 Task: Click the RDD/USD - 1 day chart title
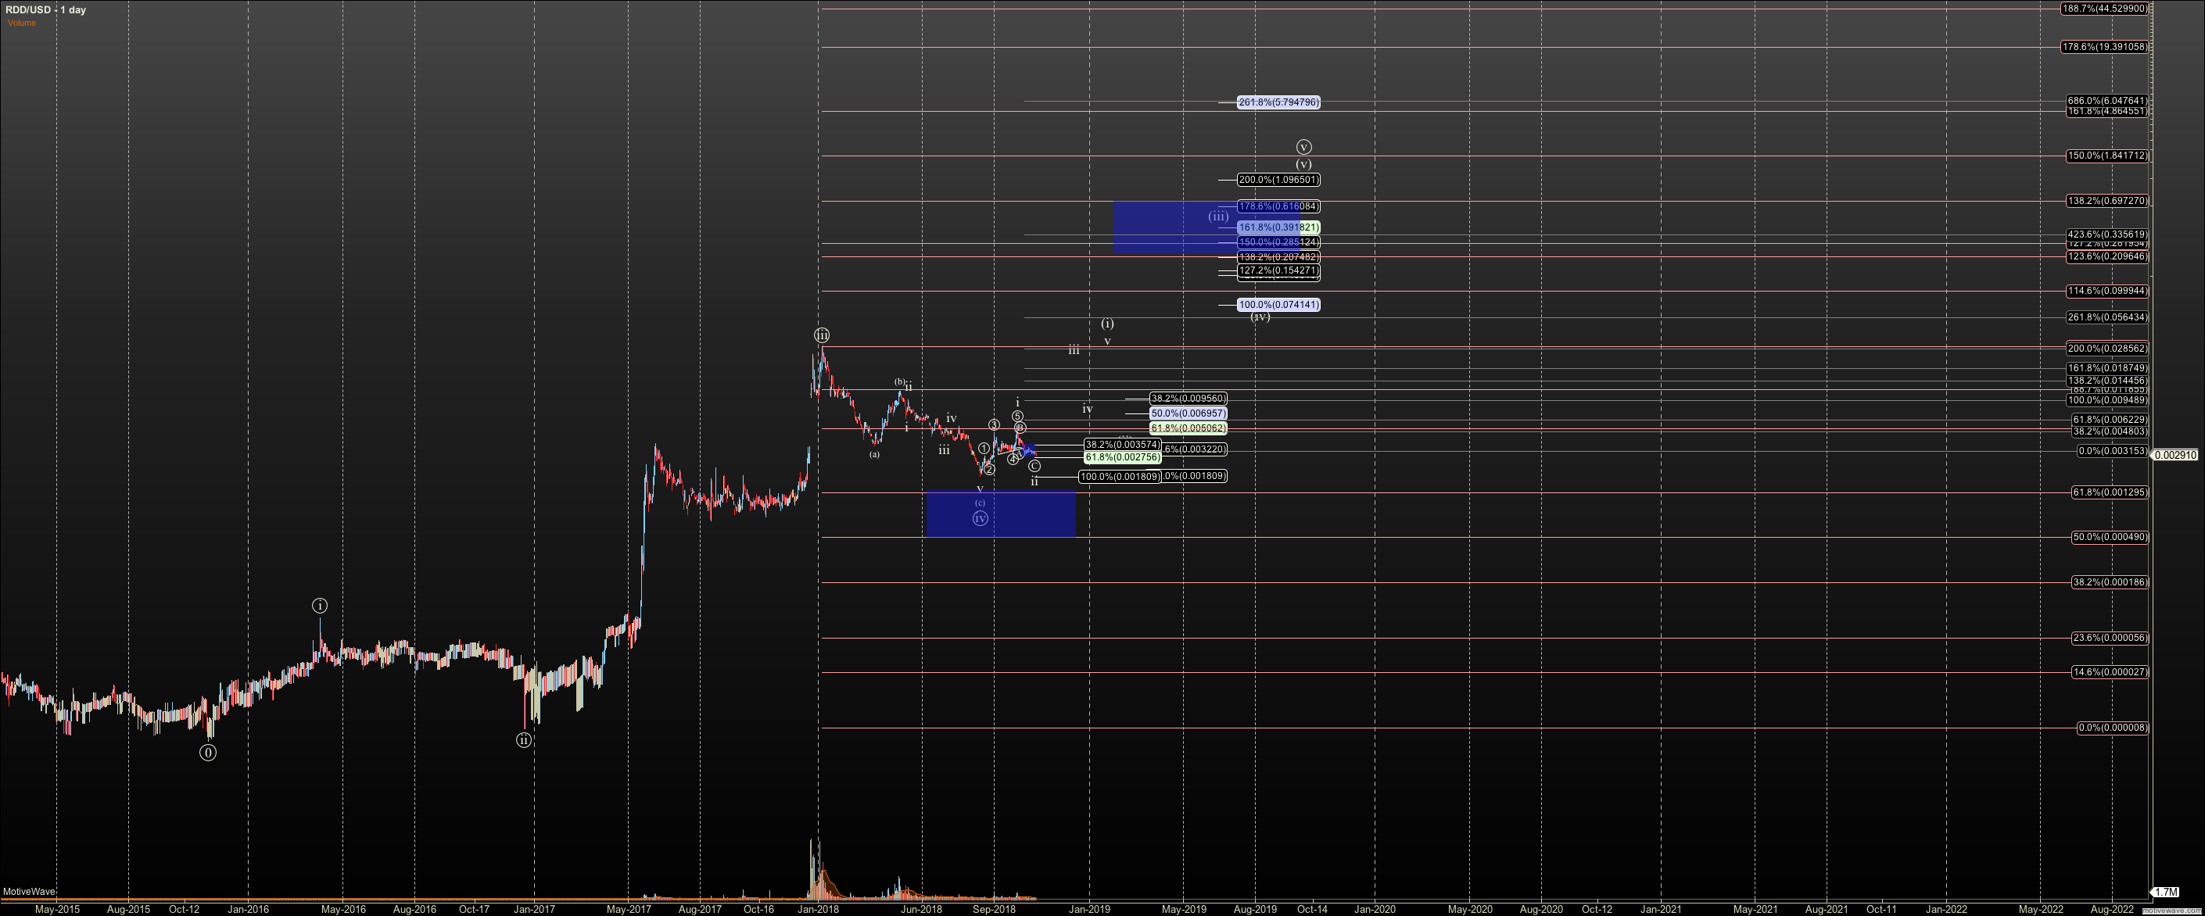tap(45, 9)
